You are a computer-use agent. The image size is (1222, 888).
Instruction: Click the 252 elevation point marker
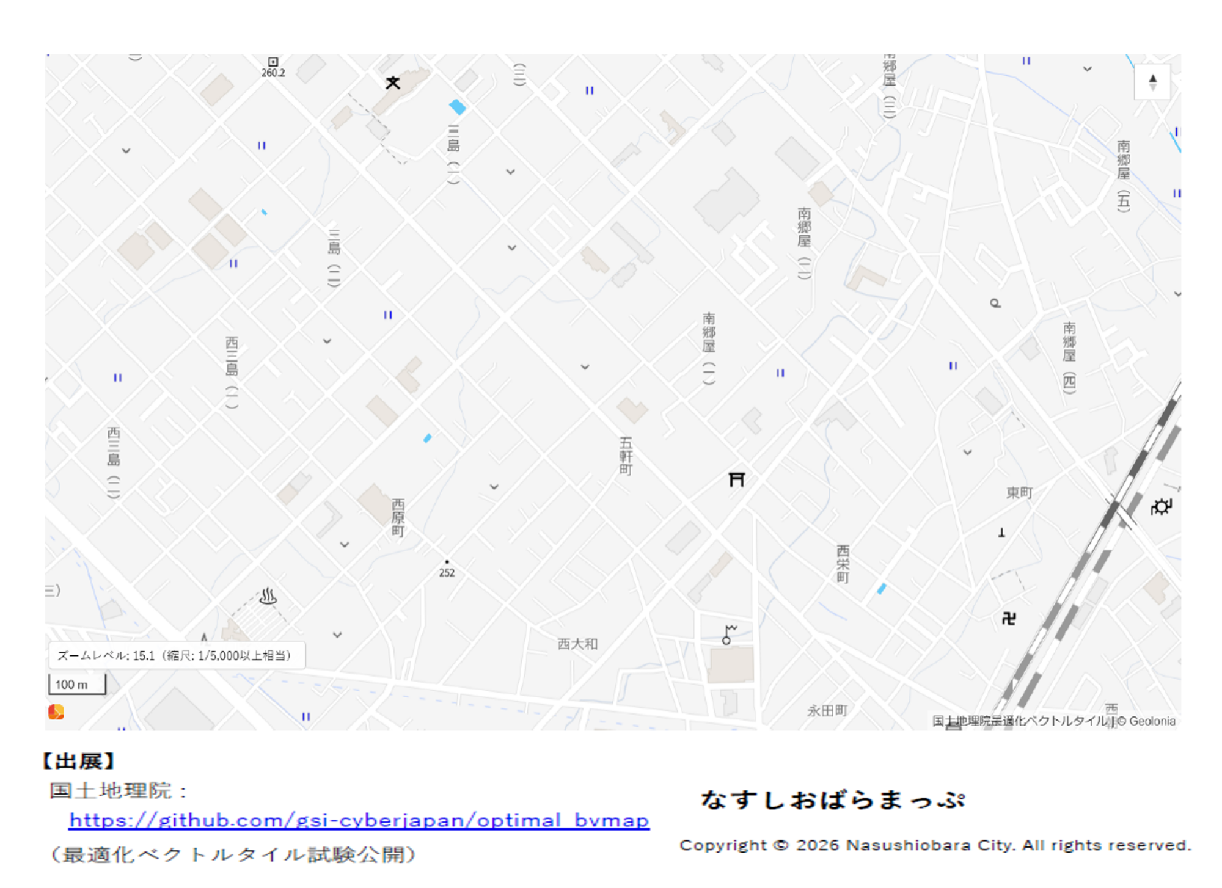[447, 562]
